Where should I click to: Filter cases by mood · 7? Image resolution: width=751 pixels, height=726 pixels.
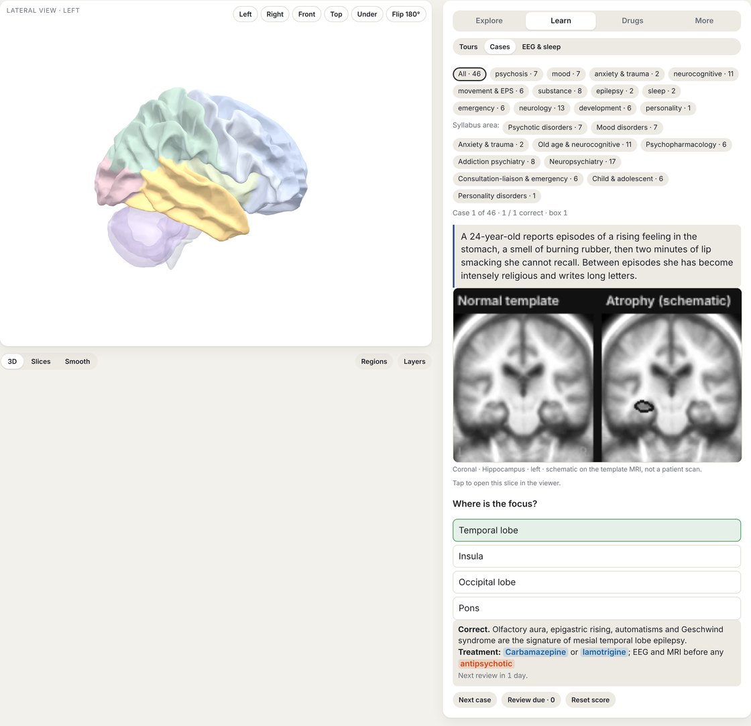(x=566, y=74)
